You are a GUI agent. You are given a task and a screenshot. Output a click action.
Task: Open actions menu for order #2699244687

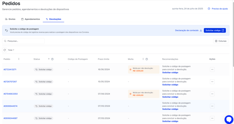pos(212,118)
